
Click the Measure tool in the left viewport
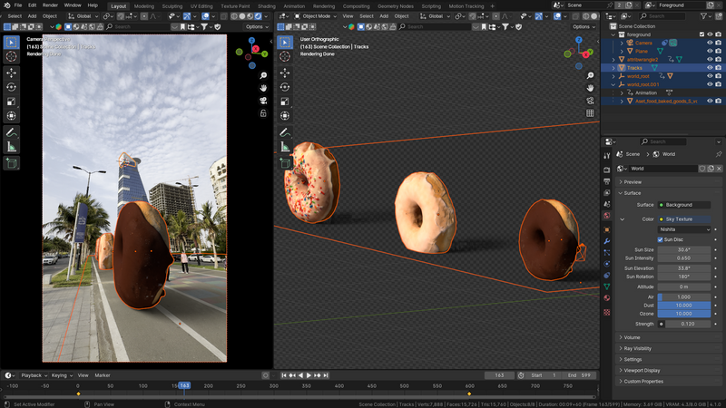(12, 147)
